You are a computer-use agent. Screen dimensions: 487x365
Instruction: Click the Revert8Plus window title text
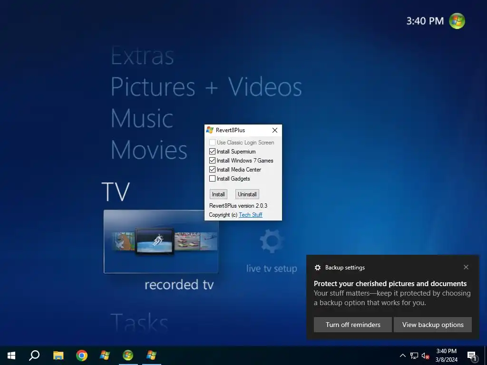pyautogui.click(x=231, y=130)
